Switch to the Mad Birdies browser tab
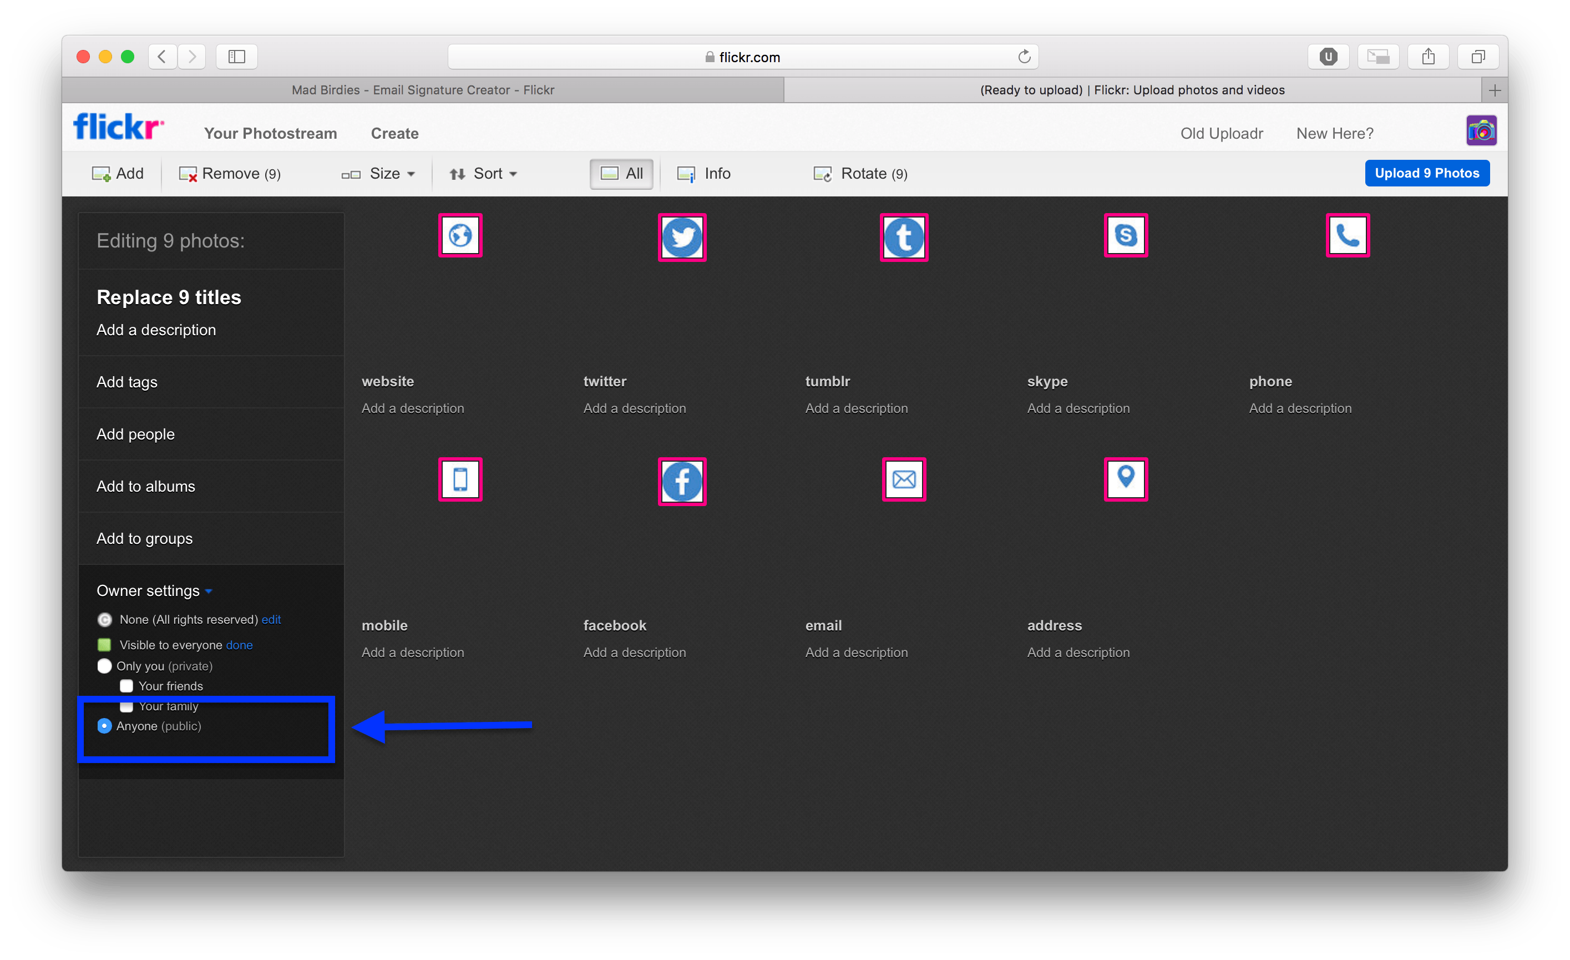The height and width of the screenshot is (960, 1570). tap(422, 90)
